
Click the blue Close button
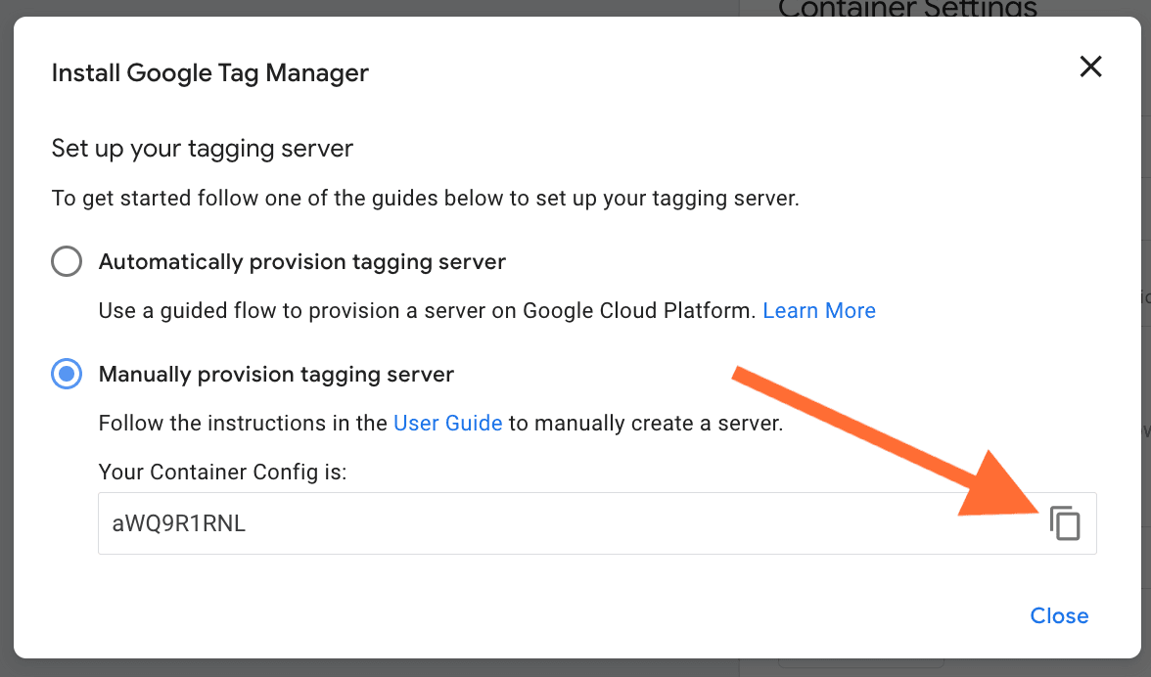pos(1059,615)
